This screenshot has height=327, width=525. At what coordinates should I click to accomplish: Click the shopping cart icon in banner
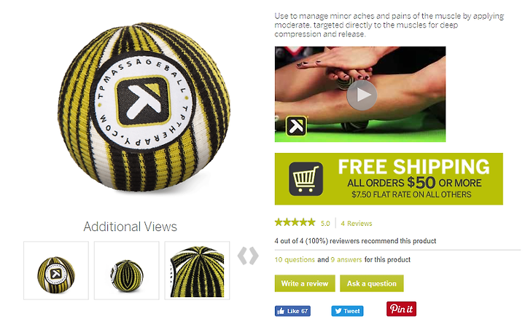point(306,179)
